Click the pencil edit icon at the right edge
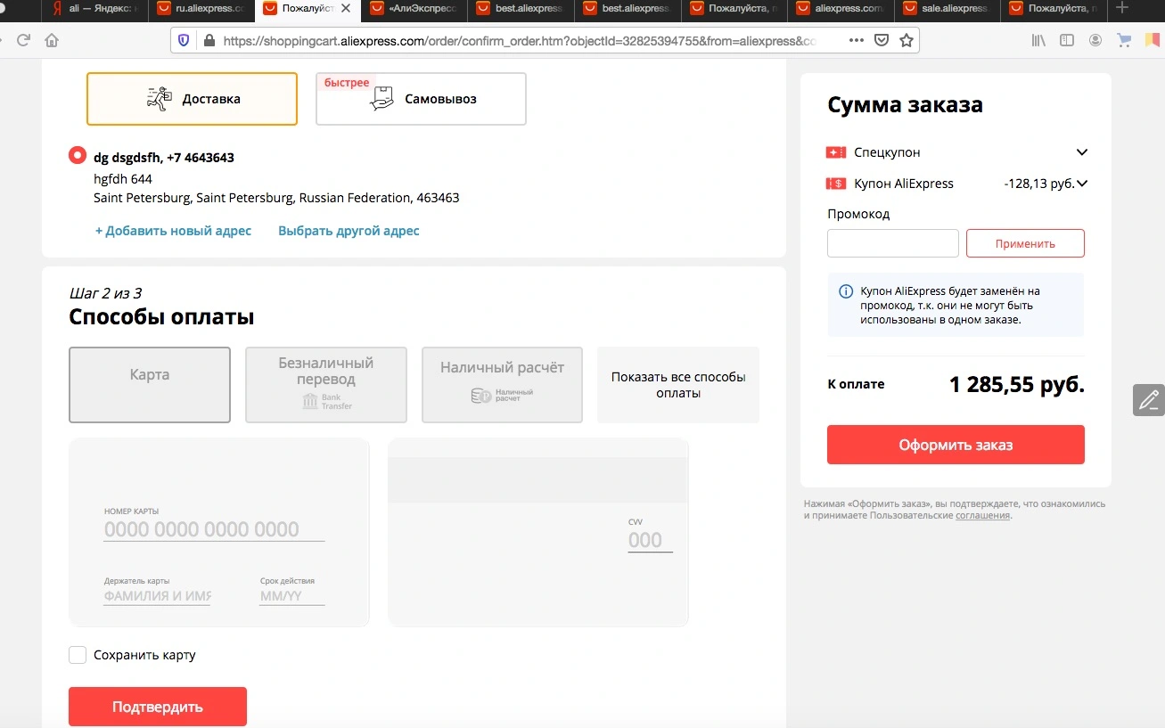 click(1149, 400)
